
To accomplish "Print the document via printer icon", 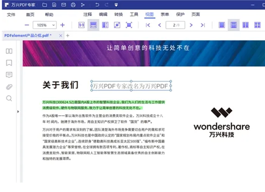I will pyautogui.click(x=73, y=5).
